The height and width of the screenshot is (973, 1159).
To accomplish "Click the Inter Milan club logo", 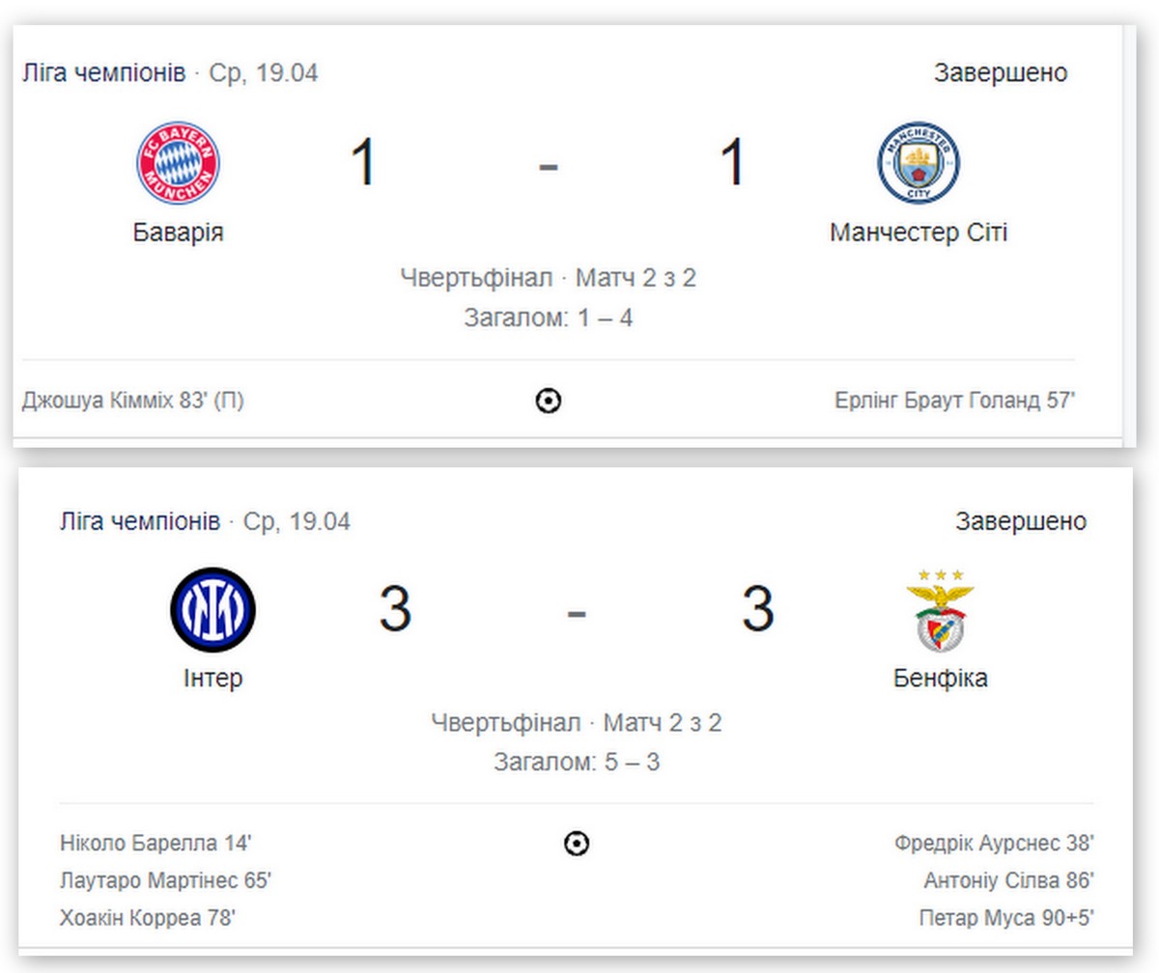I will click(212, 608).
